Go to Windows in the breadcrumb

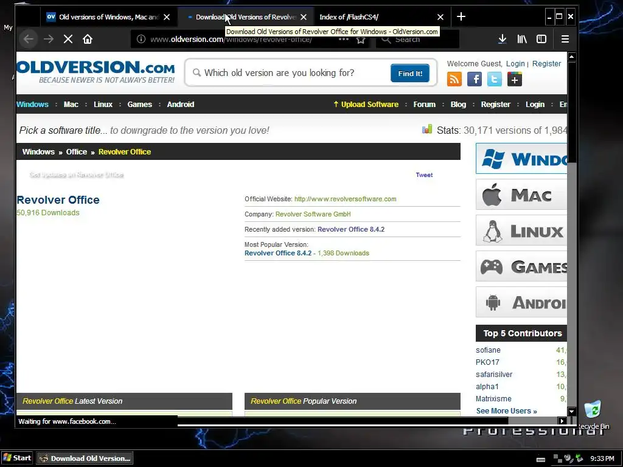click(x=38, y=151)
